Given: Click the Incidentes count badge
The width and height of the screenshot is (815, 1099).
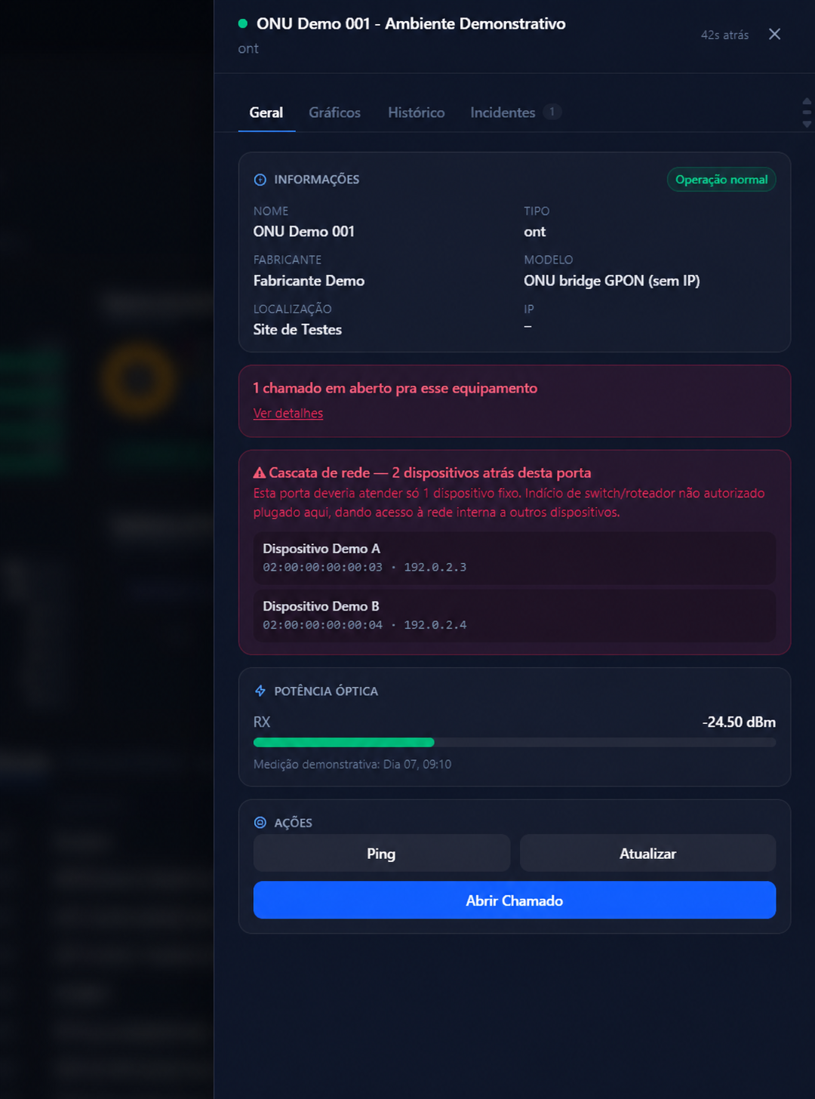Looking at the screenshot, I should point(552,112).
